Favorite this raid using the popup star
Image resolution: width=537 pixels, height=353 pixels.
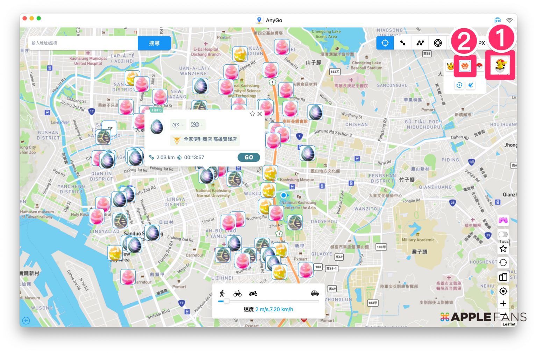coord(252,114)
